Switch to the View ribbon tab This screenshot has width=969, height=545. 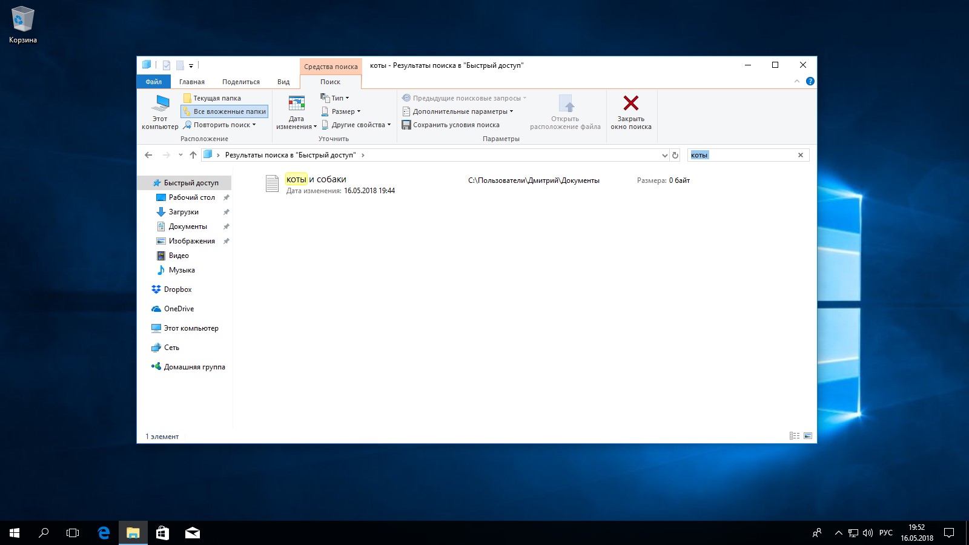point(283,82)
